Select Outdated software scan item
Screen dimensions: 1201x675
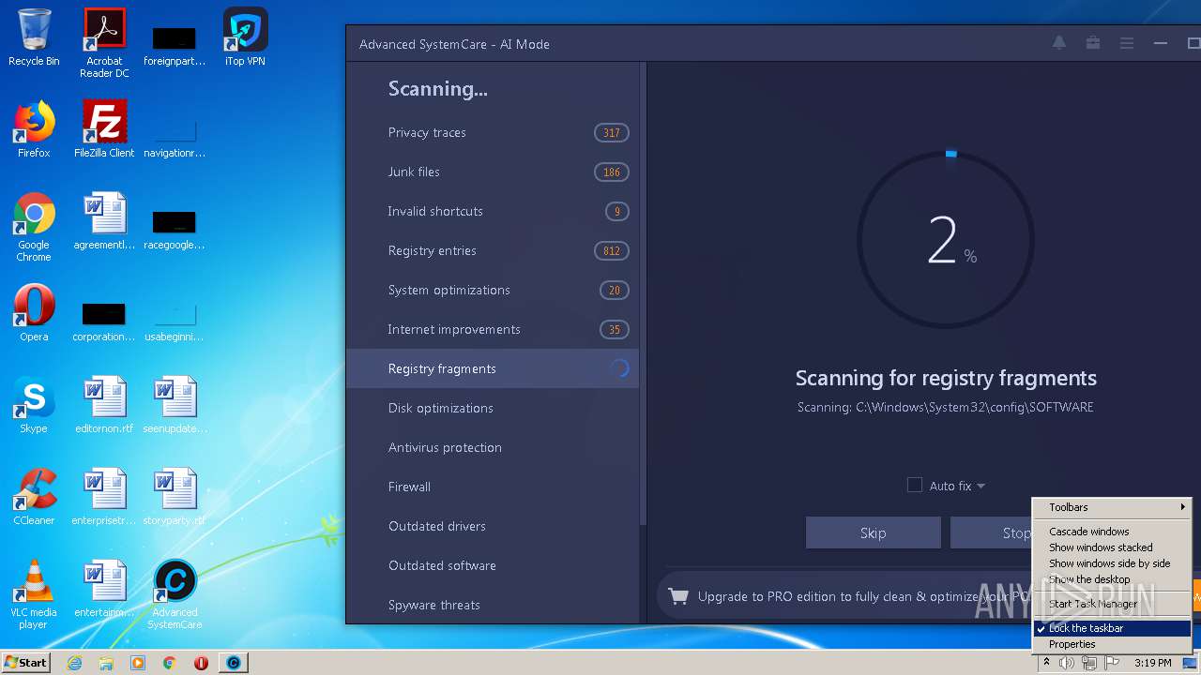click(493, 565)
